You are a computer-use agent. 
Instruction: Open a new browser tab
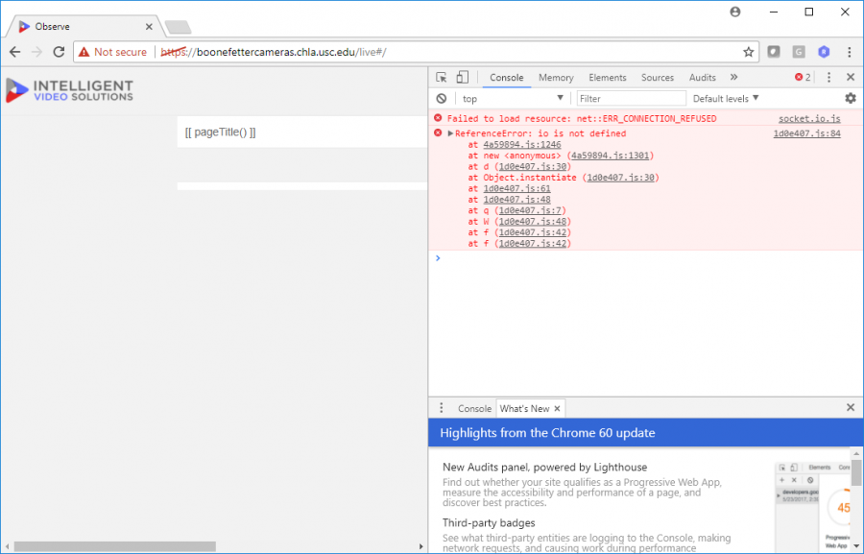(178, 27)
